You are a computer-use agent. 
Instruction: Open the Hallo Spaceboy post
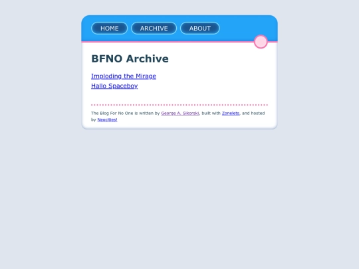tap(114, 86)
